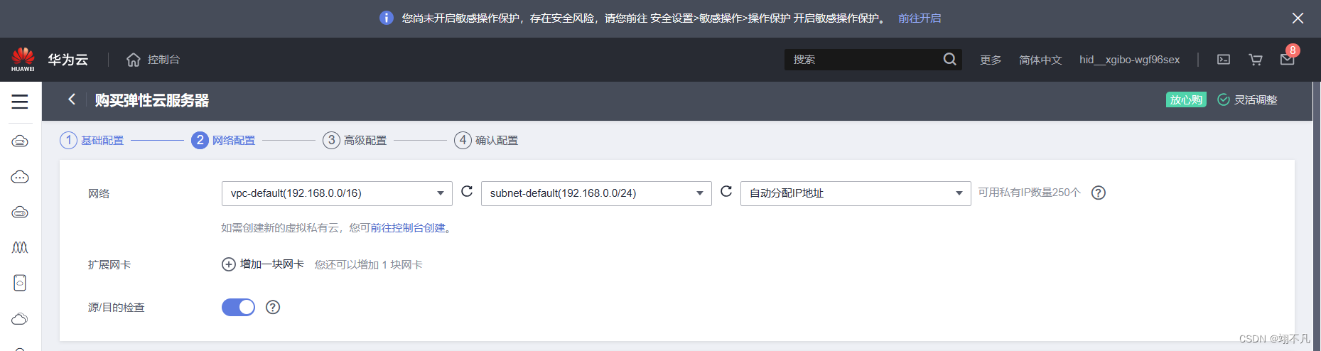This screenshot has height=351, width=1321.
Task: Click the 源/目的检查 field label
Action: (117, 307)
